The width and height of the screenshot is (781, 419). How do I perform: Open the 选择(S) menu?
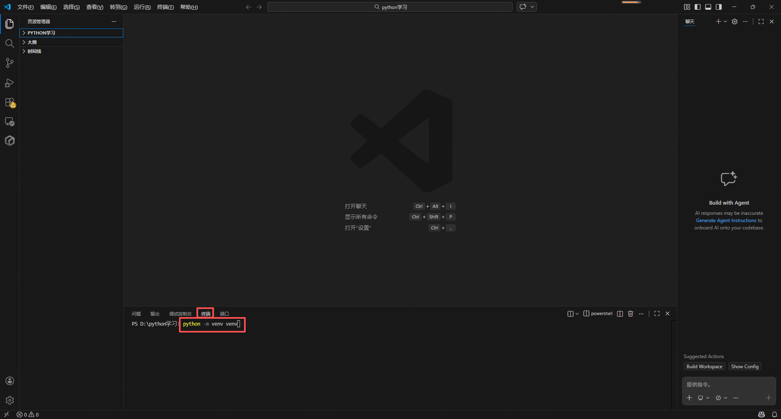[x=71, y=7]
